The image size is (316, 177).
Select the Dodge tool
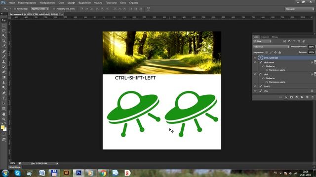pos(3,88)
